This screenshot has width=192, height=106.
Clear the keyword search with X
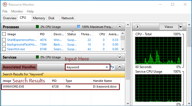tap(107, 67)
